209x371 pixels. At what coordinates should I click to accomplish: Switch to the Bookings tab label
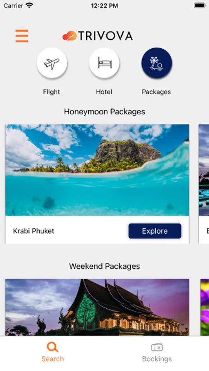pyautogui.click(x=157, y=359)
